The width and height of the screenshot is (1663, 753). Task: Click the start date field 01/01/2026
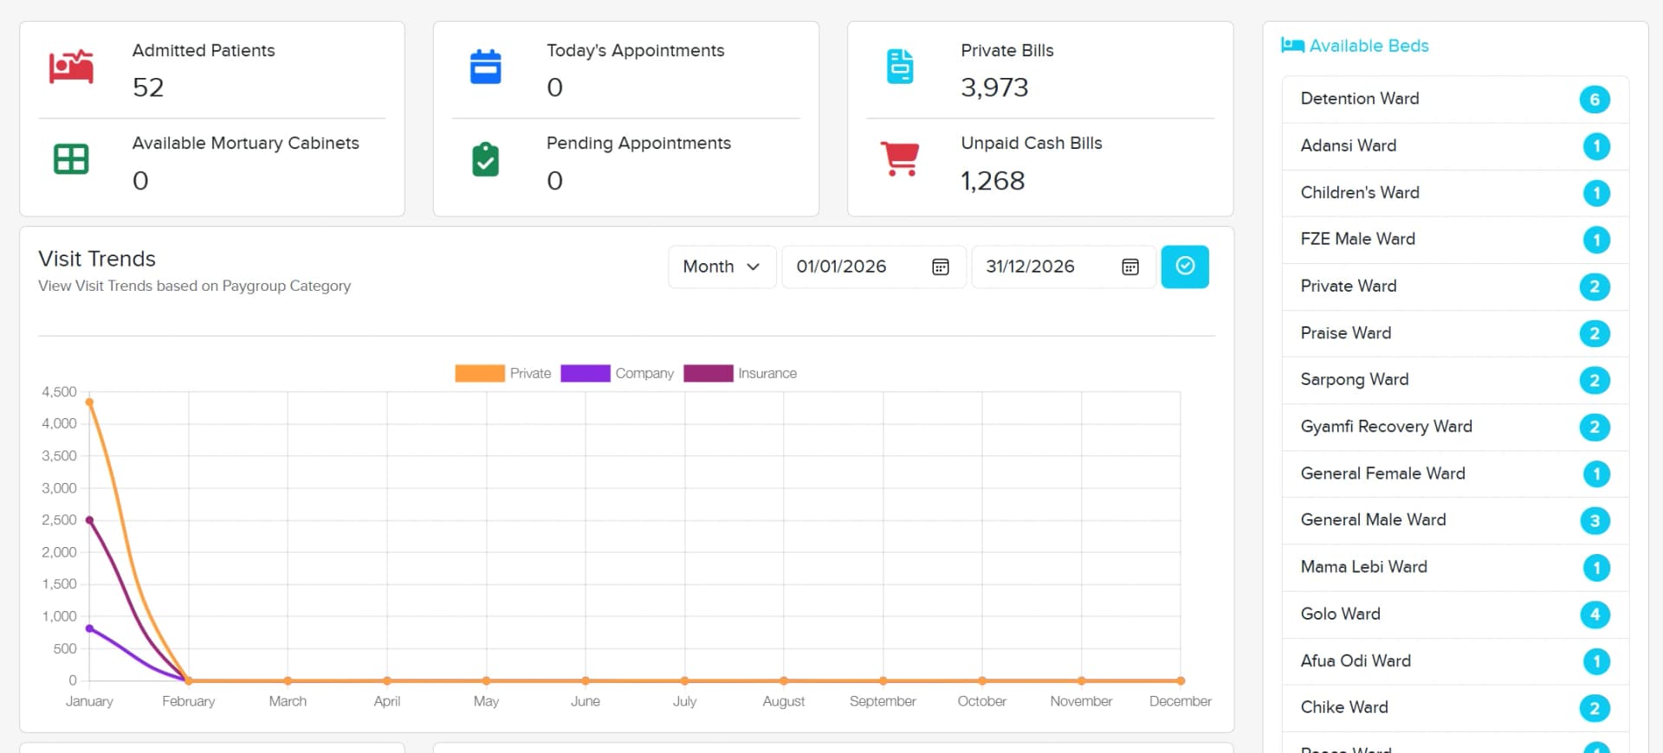pos(873,267)
